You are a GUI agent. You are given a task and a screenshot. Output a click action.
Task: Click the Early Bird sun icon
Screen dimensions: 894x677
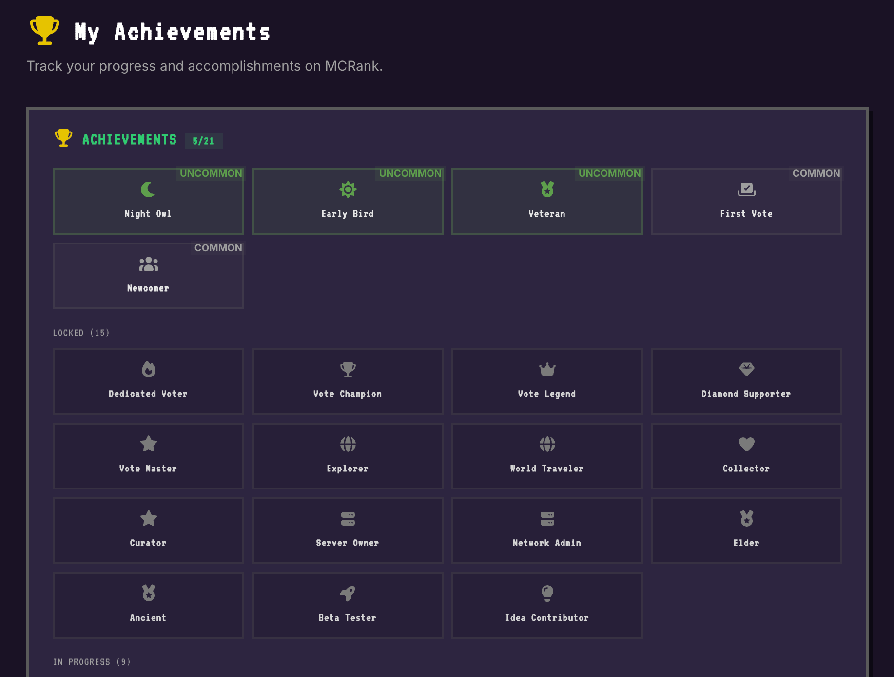348,189
